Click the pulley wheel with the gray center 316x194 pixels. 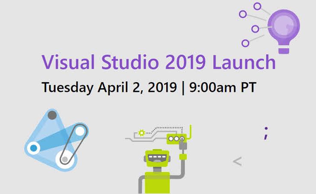point(65,160)
